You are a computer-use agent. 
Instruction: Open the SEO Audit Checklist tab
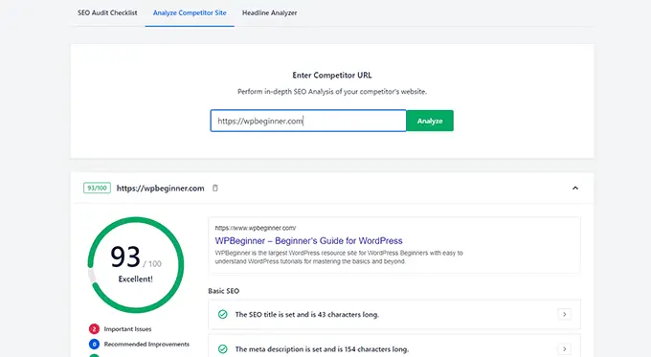(x=107, y=12)
